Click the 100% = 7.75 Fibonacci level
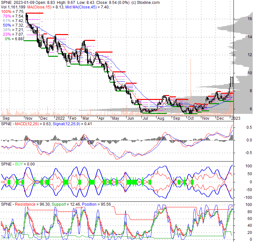This screenshot has width=253, height=242. pyautogui.click(x=12, y=12)
